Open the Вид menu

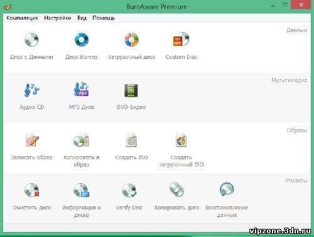[x=82, y=18]
